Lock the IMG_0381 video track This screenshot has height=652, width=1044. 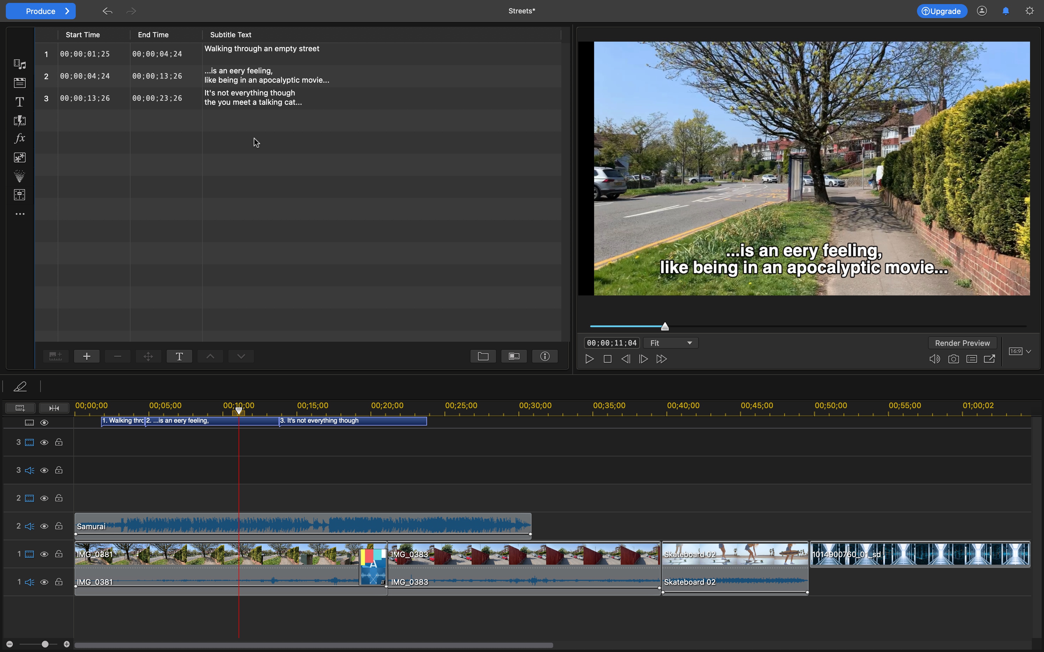pos(59,554)
